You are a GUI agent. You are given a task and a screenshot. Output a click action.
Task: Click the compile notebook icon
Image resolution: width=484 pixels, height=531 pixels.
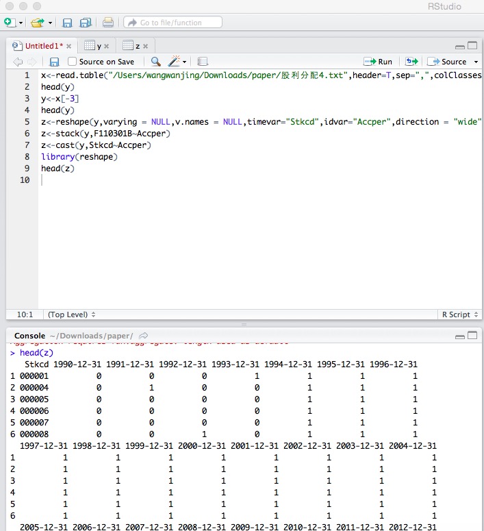click(203, 62)
